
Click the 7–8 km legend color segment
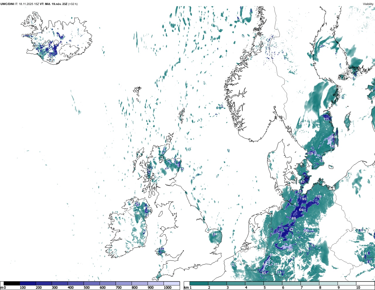point(310,283)
